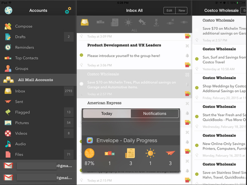Select the unreplied arrow filter icon

[x=142, y=22]
